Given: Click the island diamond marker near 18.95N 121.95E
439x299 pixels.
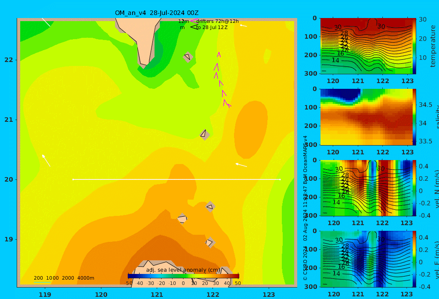Looking at the screenshot, I should [x=210, y=242].
